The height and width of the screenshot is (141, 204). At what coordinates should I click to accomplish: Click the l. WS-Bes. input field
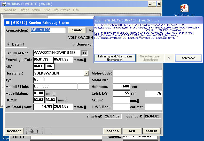pos(121,107)
